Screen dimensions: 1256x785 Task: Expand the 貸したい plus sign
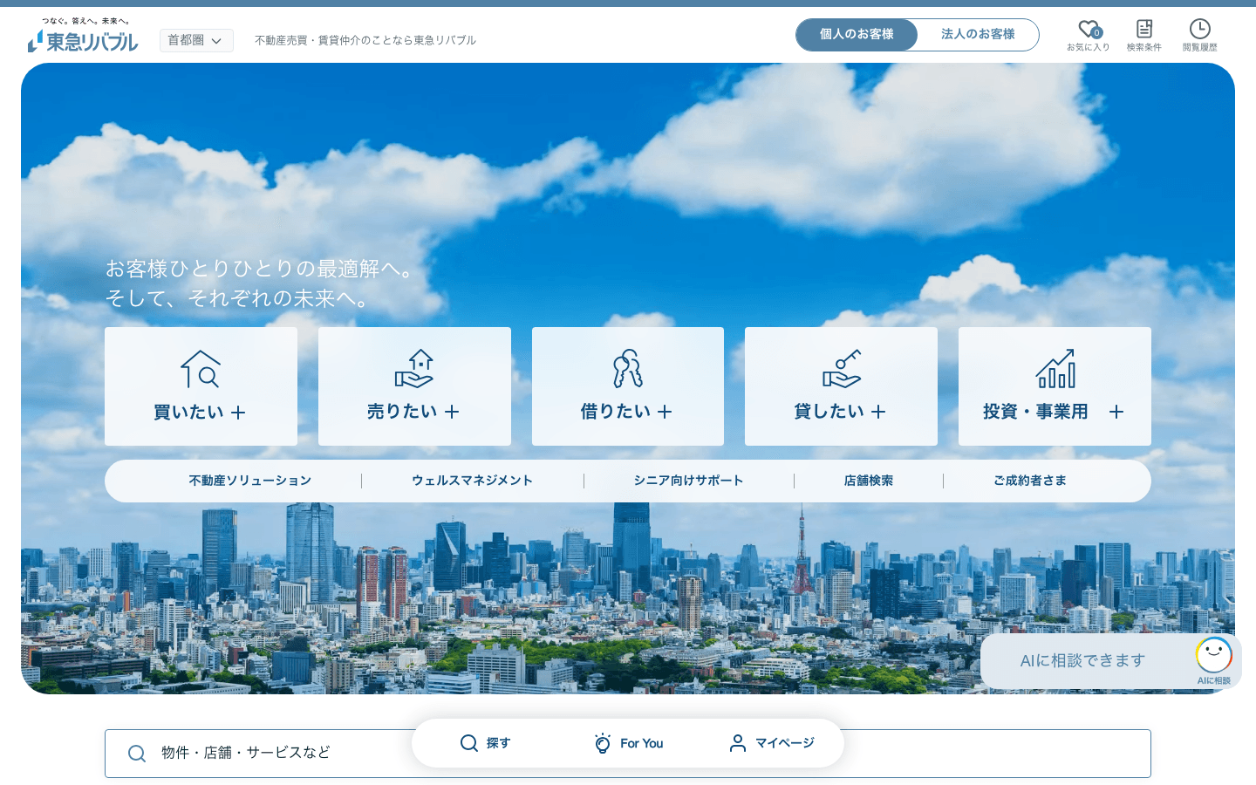click(x=878, y=412)
